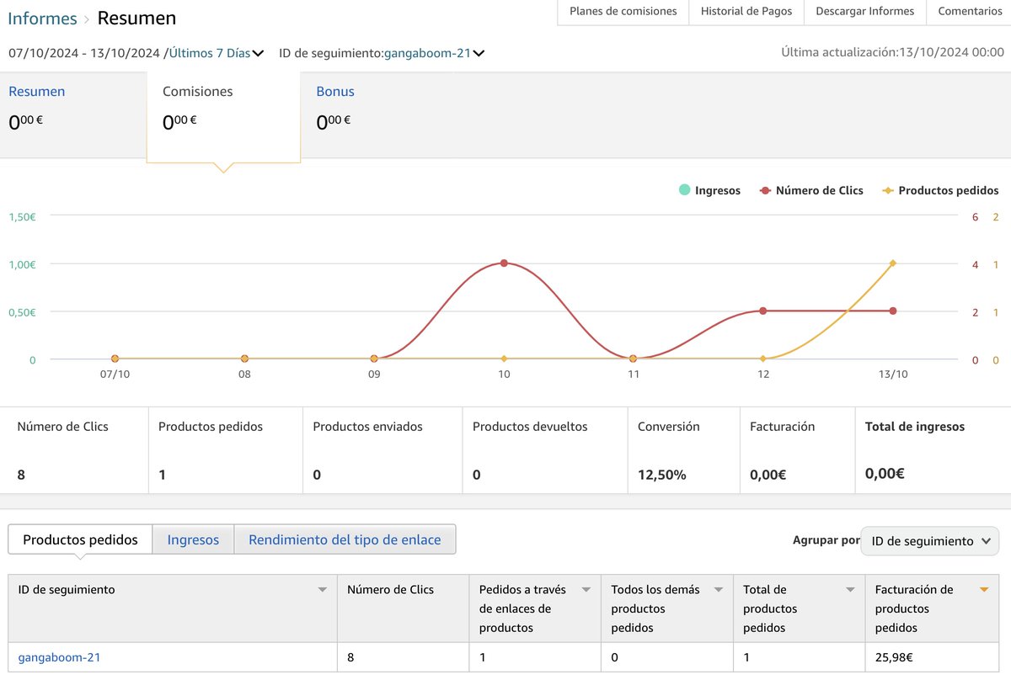
Task: Open Historial de Pagos tab
Action: [746, 12]
